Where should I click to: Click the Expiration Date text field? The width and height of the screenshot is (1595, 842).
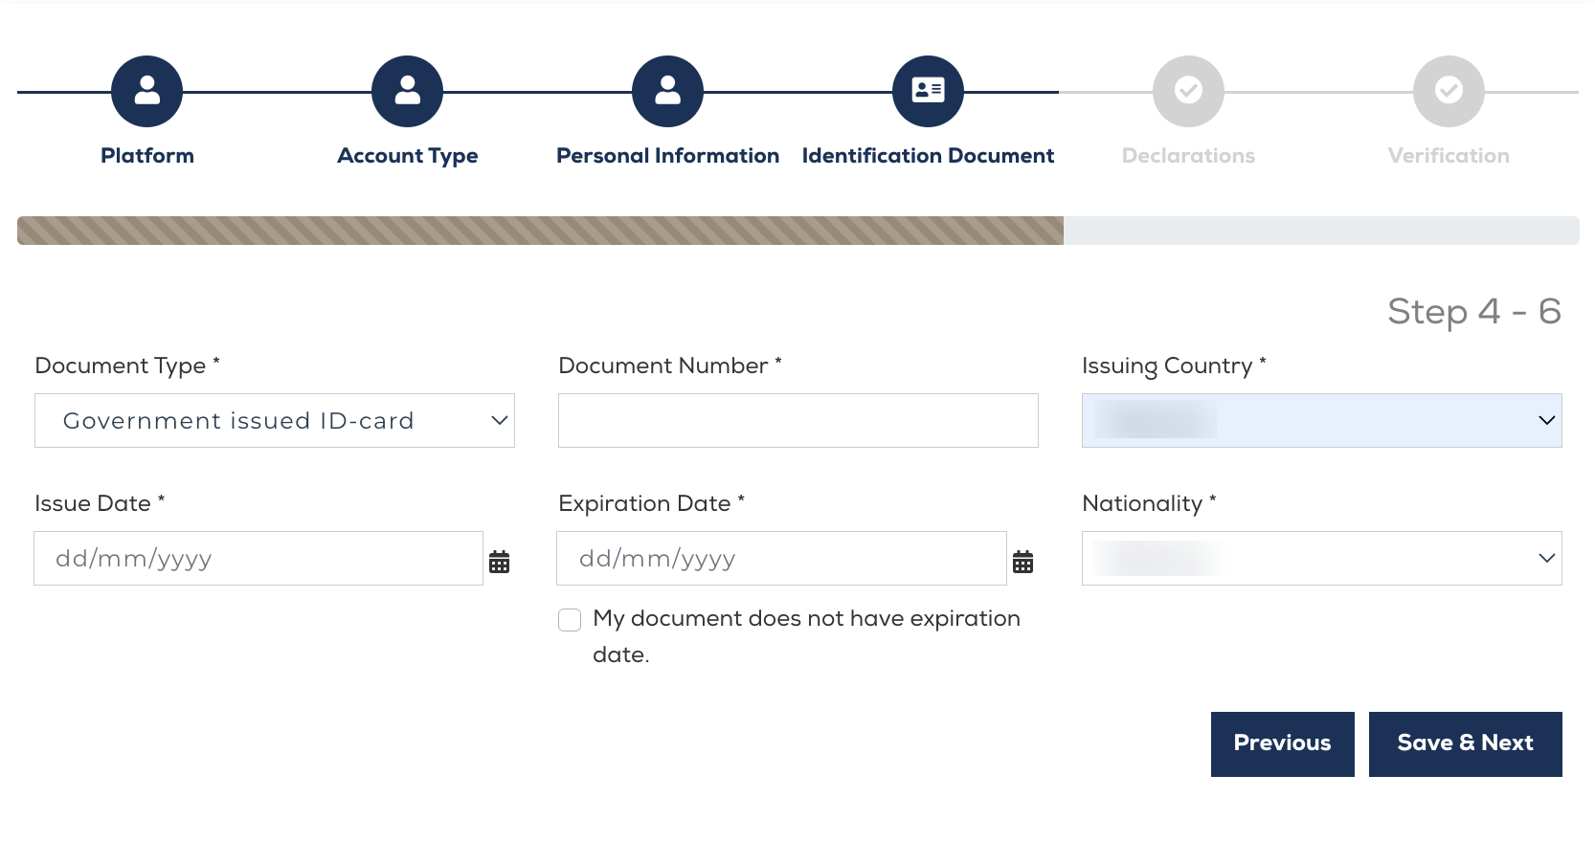(781, 559)
